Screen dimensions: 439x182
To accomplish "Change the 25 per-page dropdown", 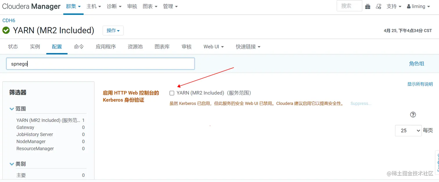I will 408,130.
